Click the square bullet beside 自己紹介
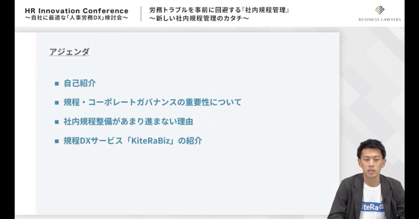The height and width of the screenshot is (219, 419). pos(57,83)
